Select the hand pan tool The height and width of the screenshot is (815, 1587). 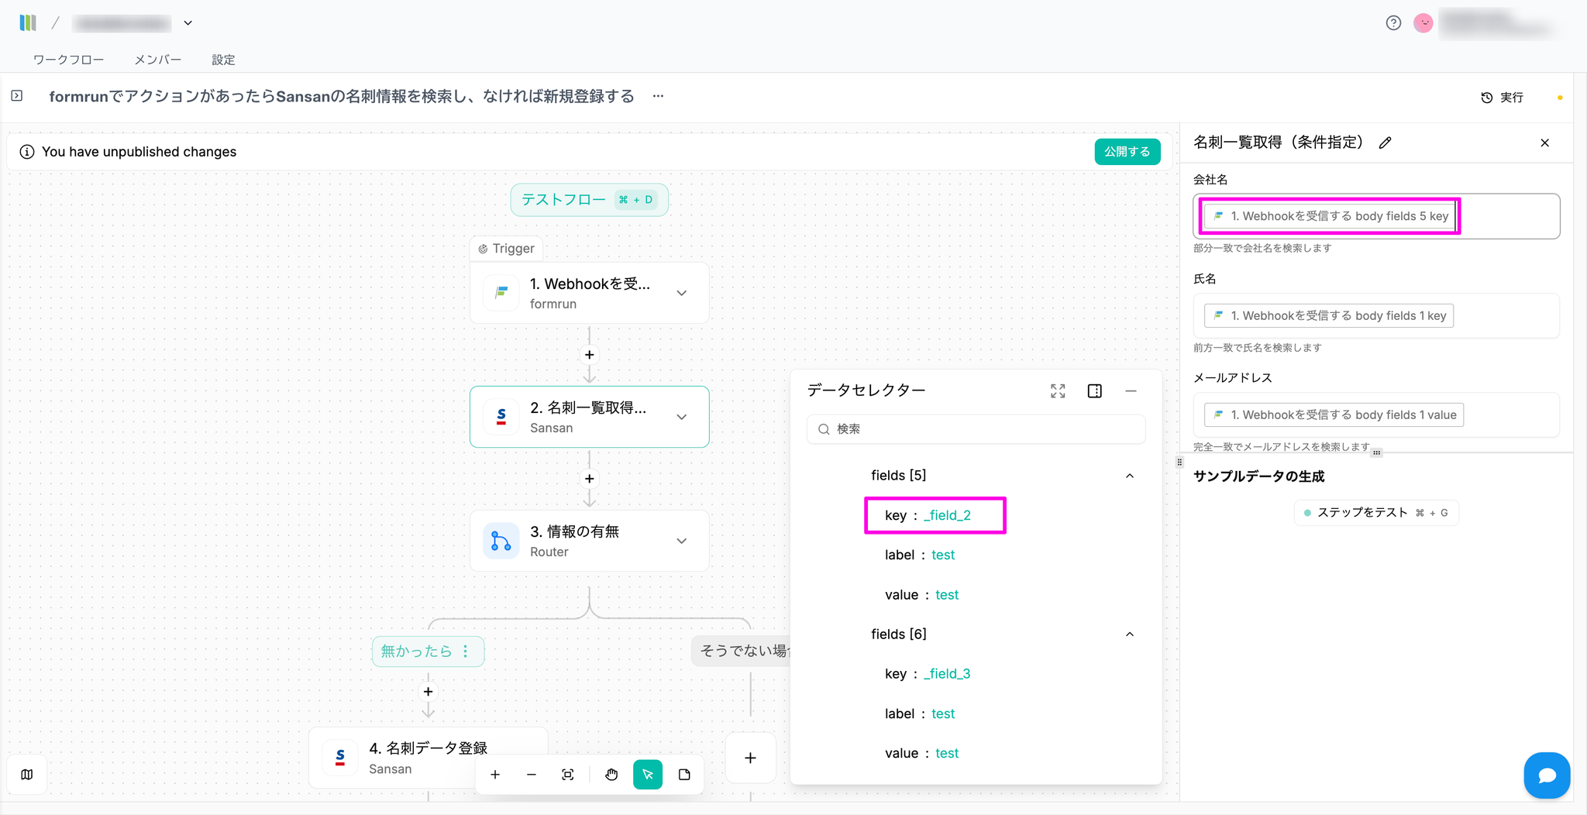(611, 775)
